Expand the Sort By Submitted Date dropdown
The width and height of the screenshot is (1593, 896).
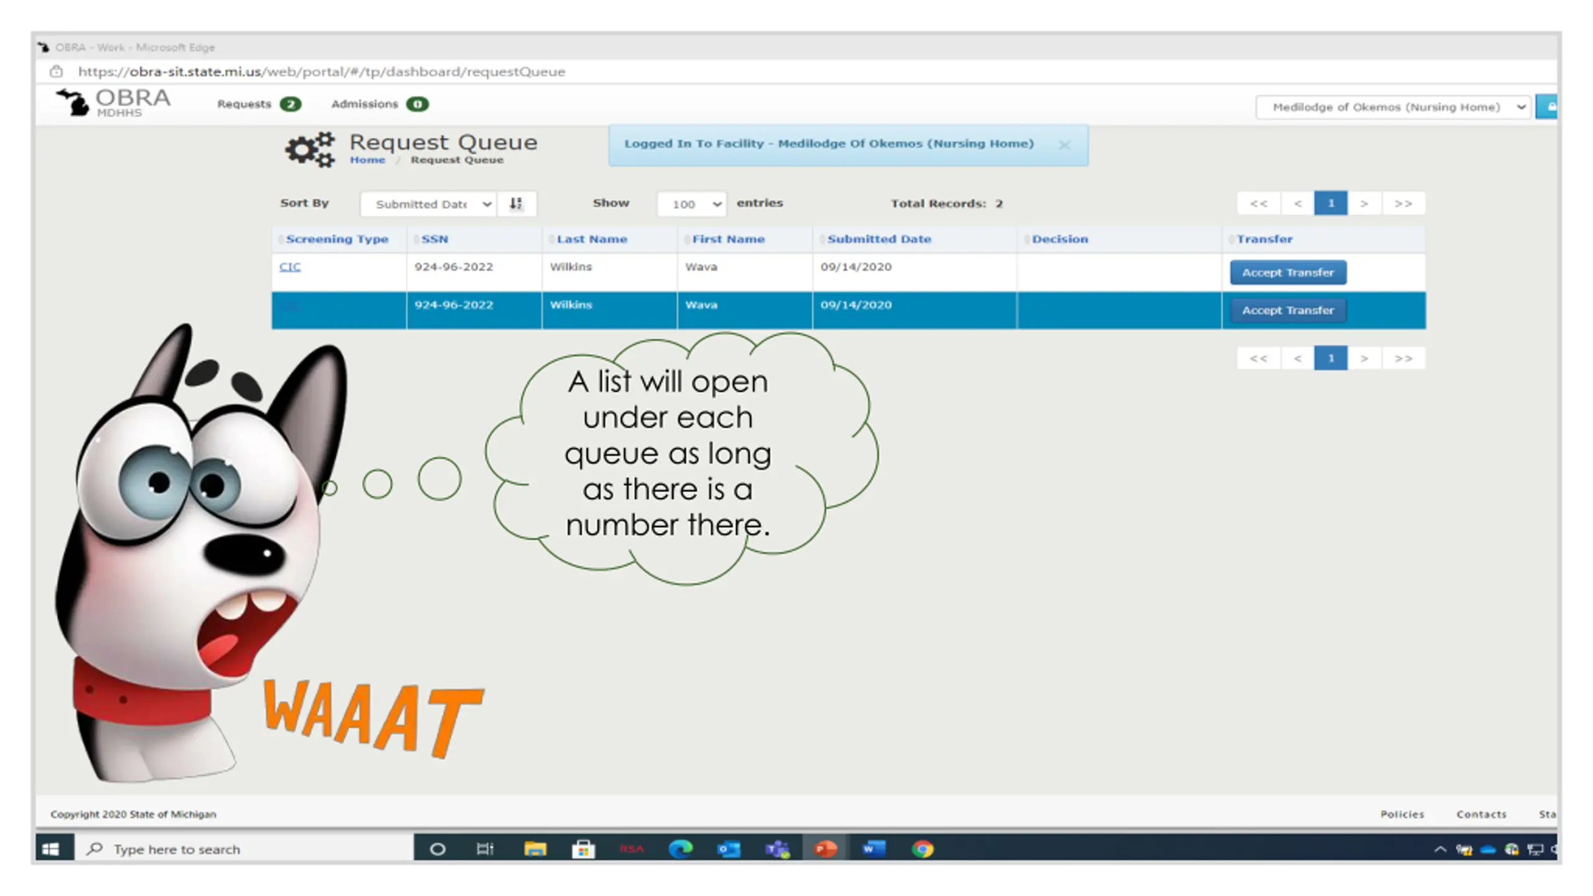[428, 204]
